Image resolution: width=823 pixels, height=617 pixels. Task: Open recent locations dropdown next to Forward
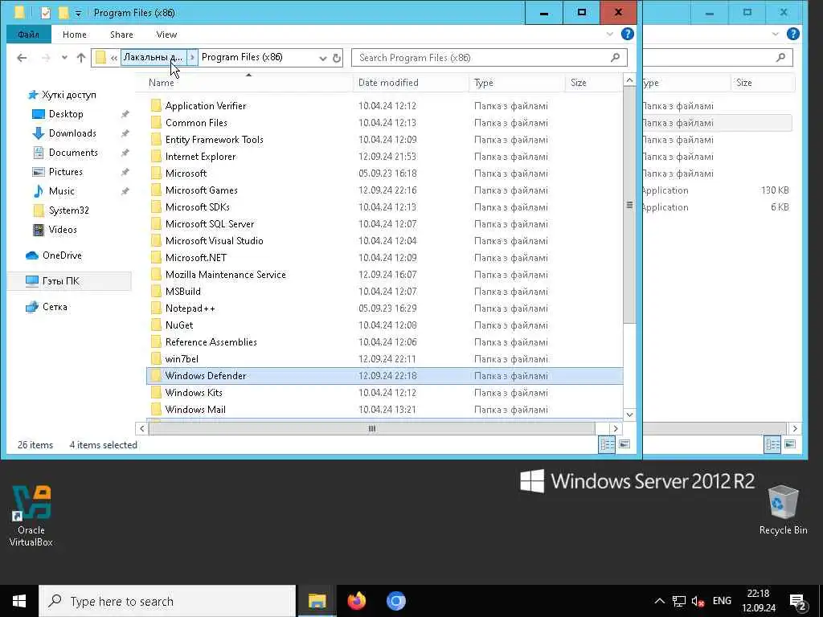coord(64,58)
